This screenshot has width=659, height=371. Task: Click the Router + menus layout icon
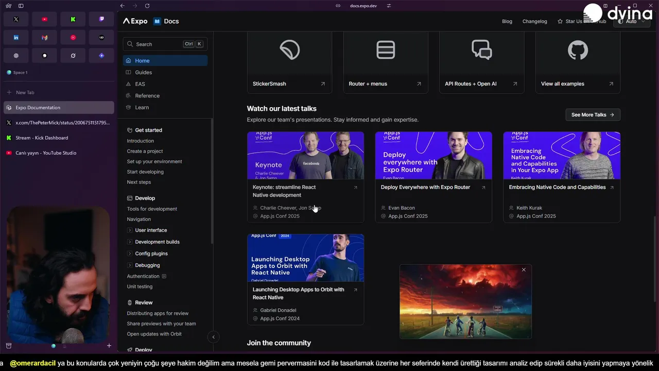386,50
